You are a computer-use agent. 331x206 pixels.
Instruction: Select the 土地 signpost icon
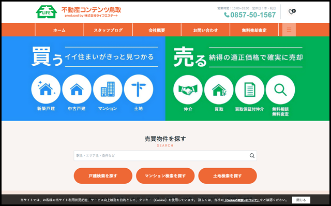139,89
